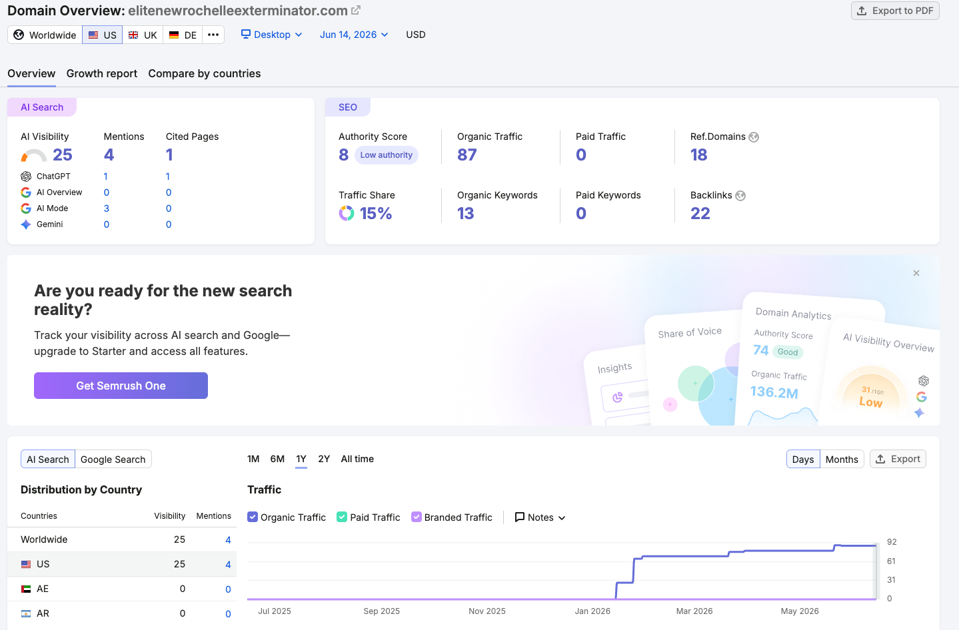Click the Notes flag icon

point(520,517)
